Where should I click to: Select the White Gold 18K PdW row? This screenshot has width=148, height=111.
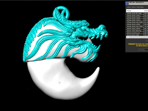tap(137, 27)
